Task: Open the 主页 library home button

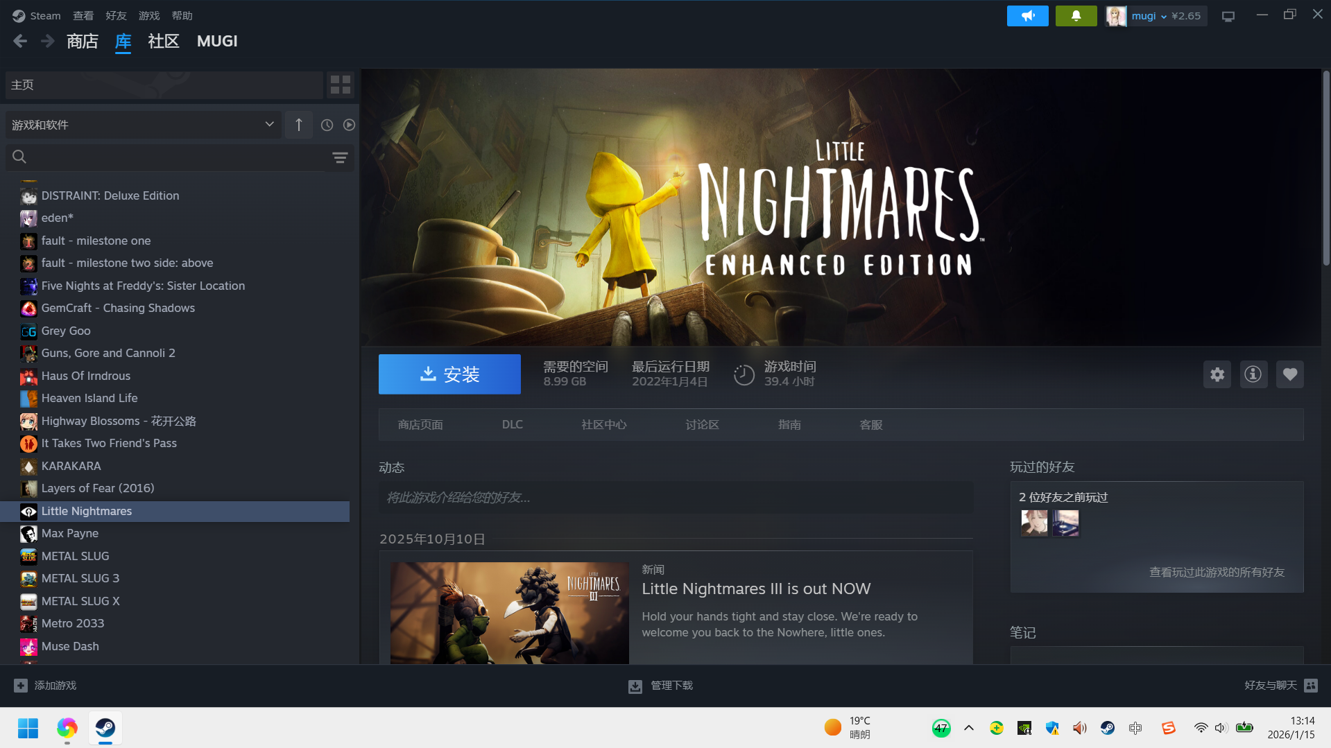Action: 164,85
